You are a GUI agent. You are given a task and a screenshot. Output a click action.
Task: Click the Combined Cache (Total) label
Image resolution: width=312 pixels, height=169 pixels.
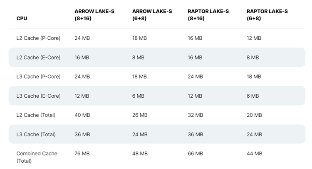click(x=37, y=157)
